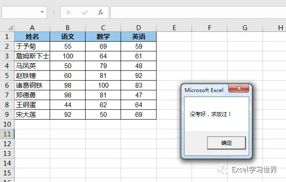The image size is (286, 182).
Task: Click the formula bar drag-handle dots
Action: (x=54, y=12)
